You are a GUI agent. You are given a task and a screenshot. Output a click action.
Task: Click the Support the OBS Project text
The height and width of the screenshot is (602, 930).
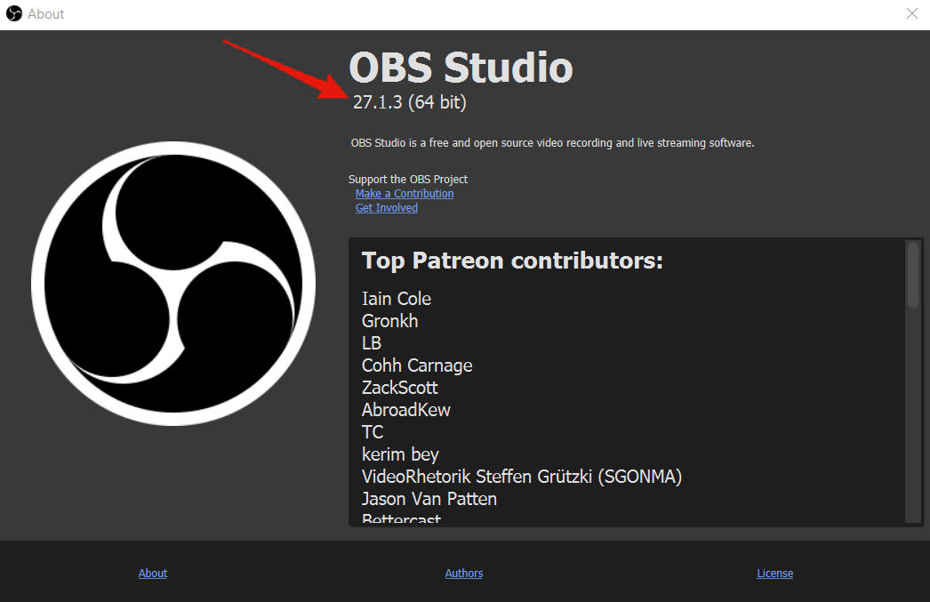(x=408, y=179)
